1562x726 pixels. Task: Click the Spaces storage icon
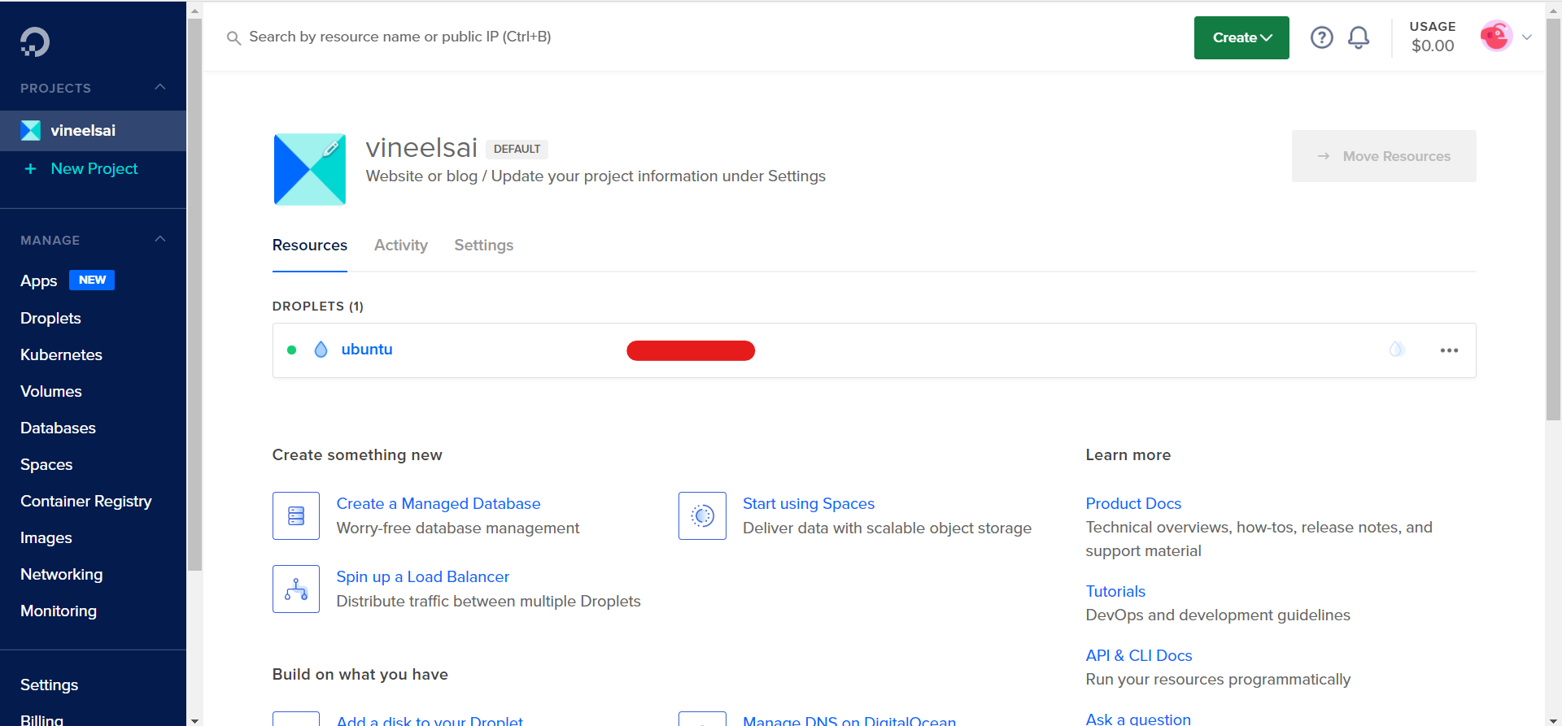(702, 515)
